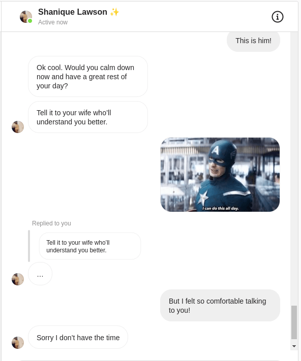The image size is (301, 361).
Task: Click Shanique Lawson's header profile picture
Action: 25,17
